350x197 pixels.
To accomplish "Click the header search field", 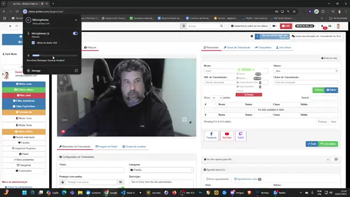I will click(x=203, y=26).
